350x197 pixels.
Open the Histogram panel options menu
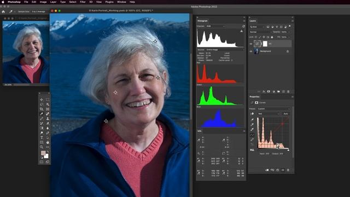(244, 21)
